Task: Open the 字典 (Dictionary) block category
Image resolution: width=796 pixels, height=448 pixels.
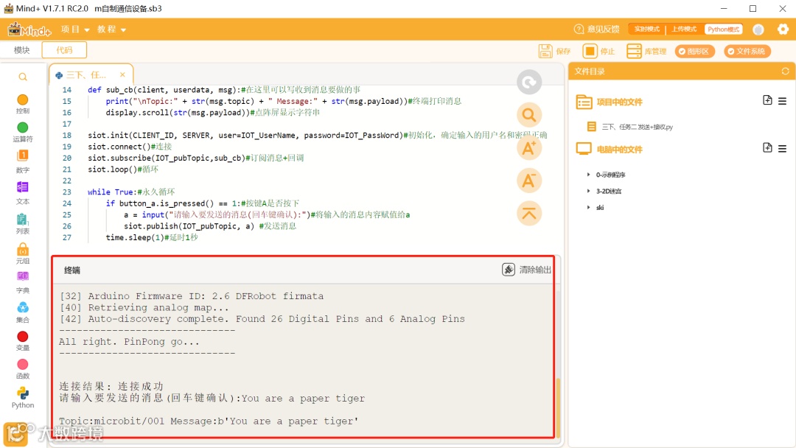Action: [22, 276]
